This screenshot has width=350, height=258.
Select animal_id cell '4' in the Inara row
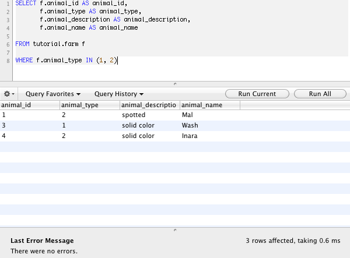click(30, 136)
